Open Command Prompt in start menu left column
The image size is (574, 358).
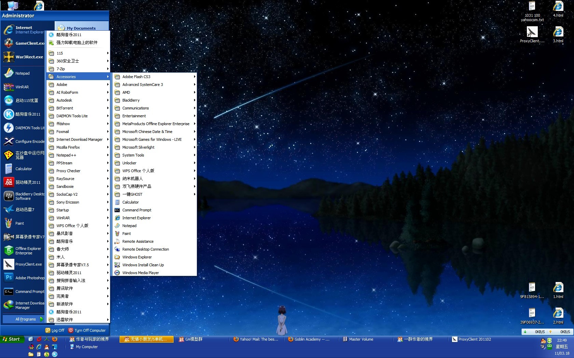23,292
